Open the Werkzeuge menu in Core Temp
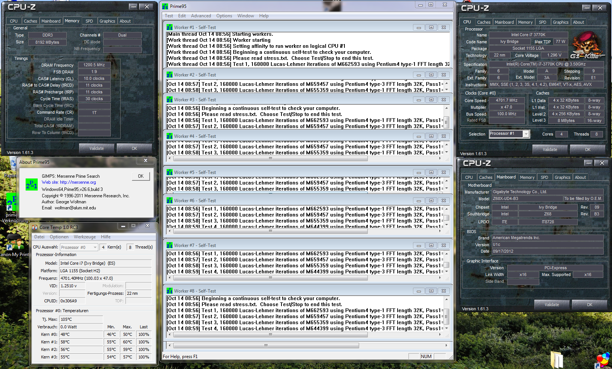This screenshot has width=612, height=369. [x=85, y=237]
